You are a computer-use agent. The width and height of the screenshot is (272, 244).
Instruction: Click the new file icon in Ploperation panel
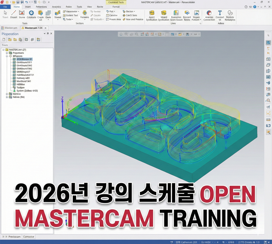click(x=4, y=40)
